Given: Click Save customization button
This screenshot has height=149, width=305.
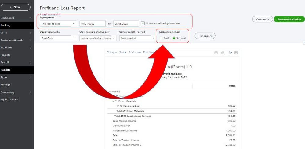Looking at the screenshot, I should tap(289, 19).
